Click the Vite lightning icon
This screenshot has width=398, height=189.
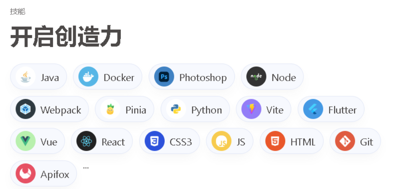(x=251, y=109)
